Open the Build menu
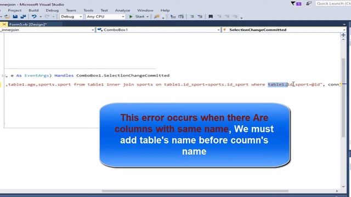 pos(33,10)
